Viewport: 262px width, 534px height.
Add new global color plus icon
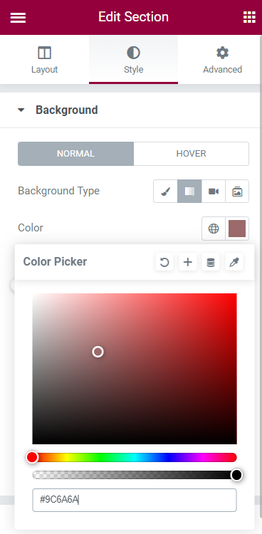tap(188, 262)
